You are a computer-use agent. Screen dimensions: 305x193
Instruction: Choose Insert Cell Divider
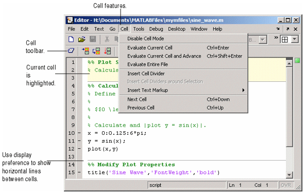coord(183,74)
